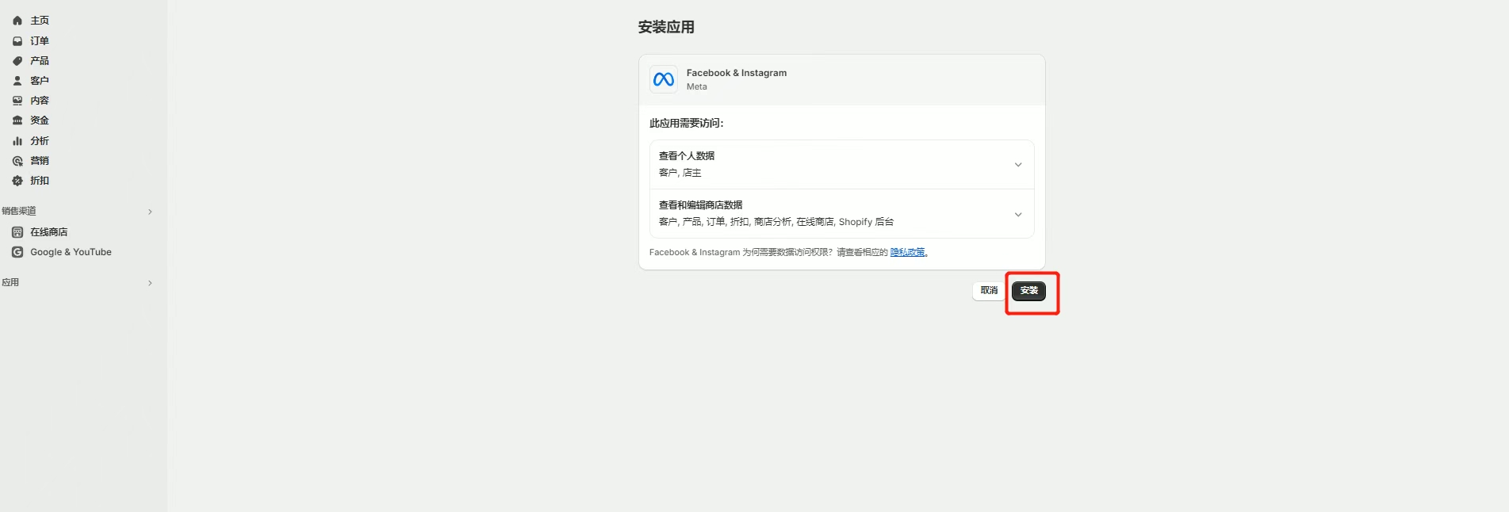Click the Analytics (分析) bar chart icon
The height and width of the screenshot is (512, 1509).
click(17, 141)
